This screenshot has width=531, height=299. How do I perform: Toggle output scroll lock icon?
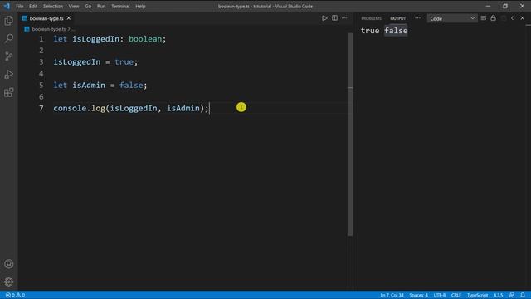[493, 18]
